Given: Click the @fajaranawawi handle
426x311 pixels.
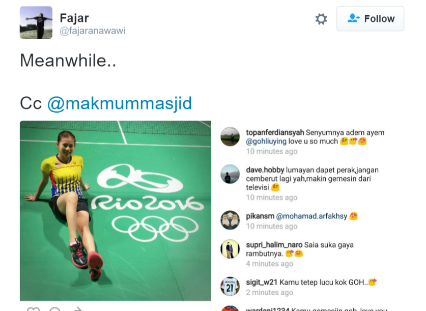Looking at the screenshot, I should (92, 31).
